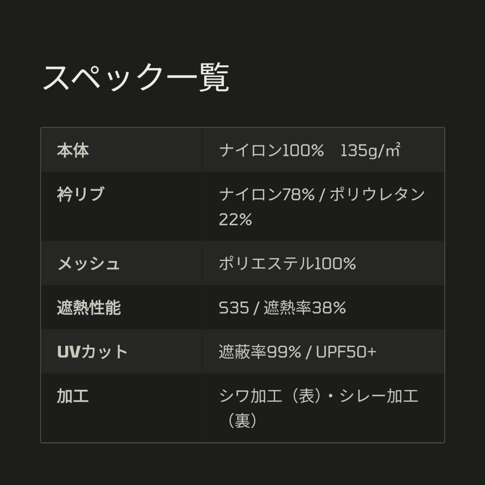Click the S35 heat shield value

click(234, 308)
